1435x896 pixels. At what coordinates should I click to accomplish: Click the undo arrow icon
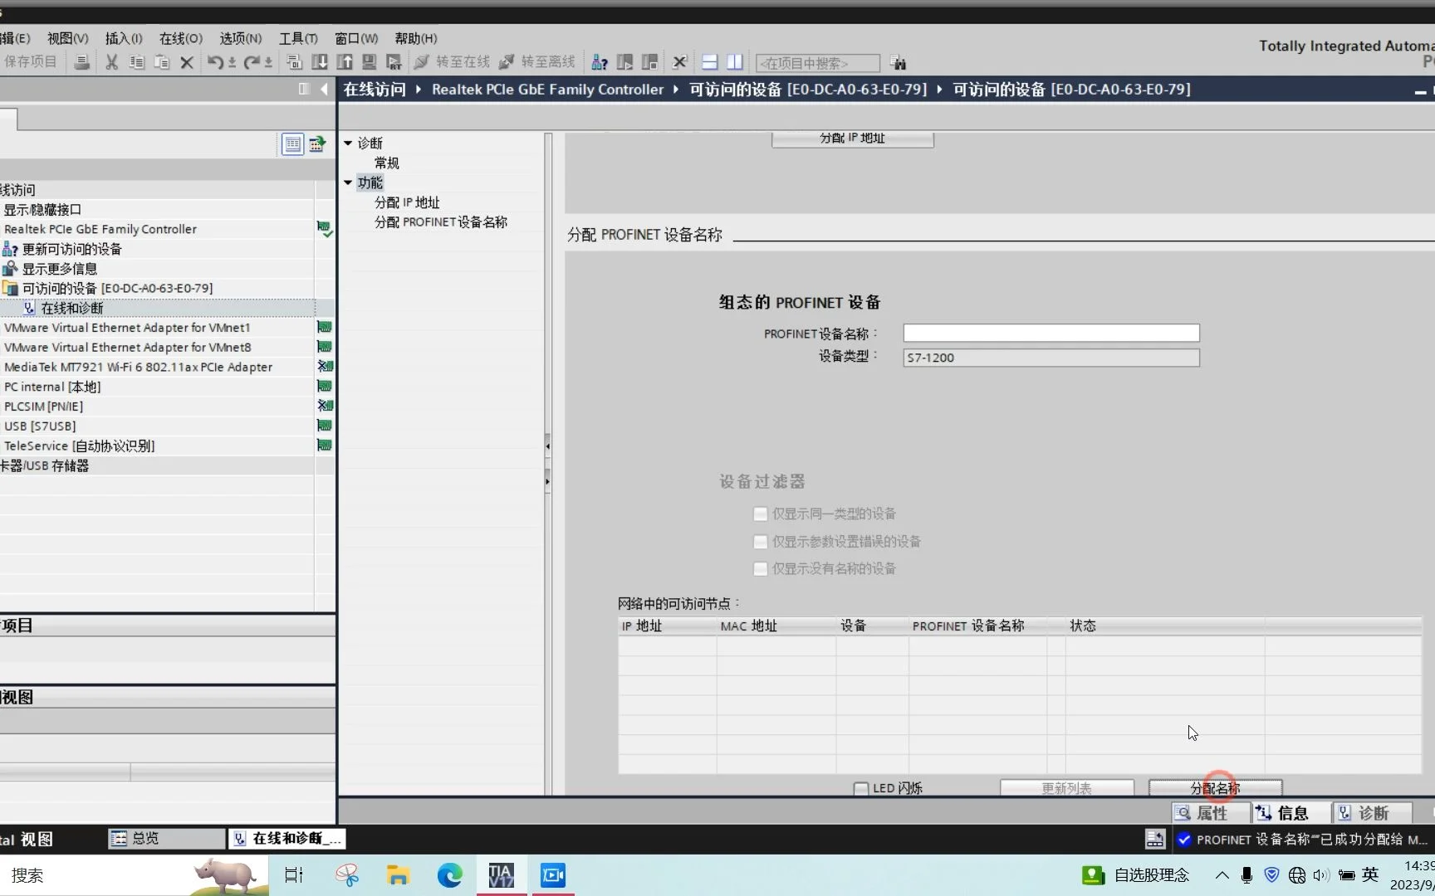(x=215, y=62)
